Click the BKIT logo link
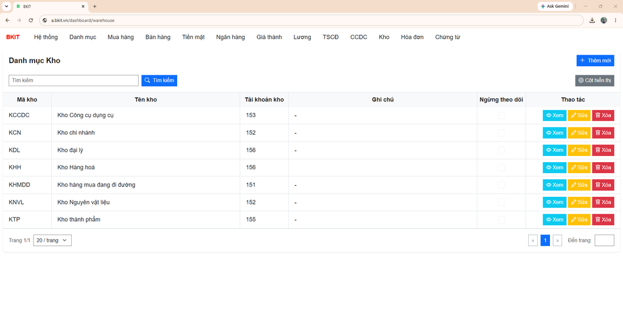 [13, 37]
